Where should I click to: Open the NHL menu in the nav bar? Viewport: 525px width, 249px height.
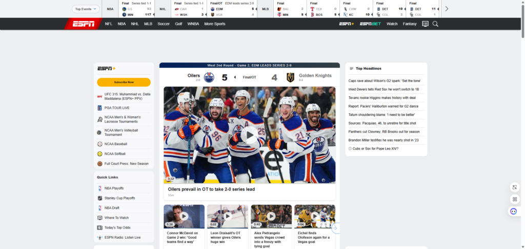tap(135, 24)
